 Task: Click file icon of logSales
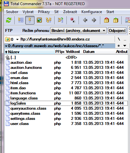click(8, 103)
